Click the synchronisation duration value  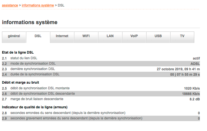tap(185, 75)
